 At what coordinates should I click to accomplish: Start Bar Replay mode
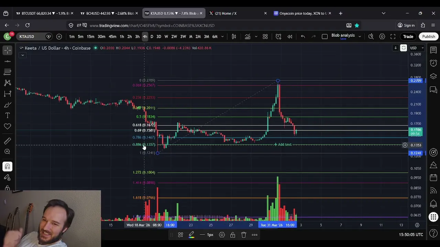tap(290, 37)
